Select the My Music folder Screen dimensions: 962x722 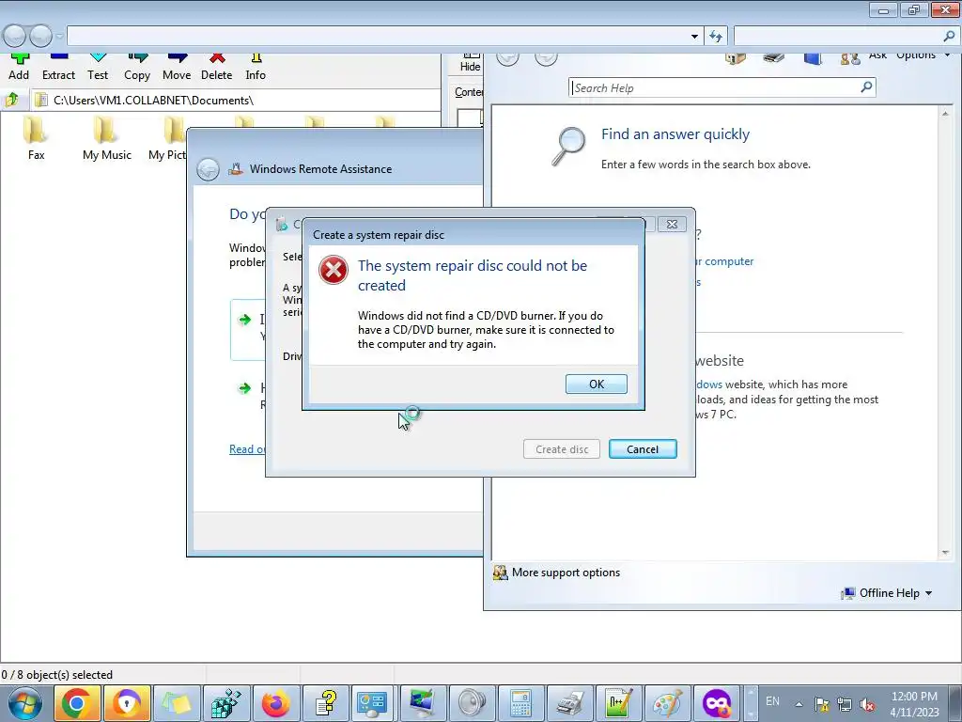(107, 139)
